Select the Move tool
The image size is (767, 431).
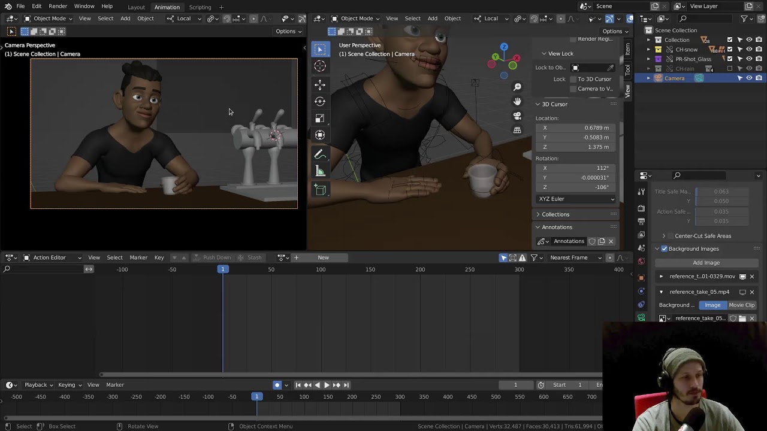[320, 84]
